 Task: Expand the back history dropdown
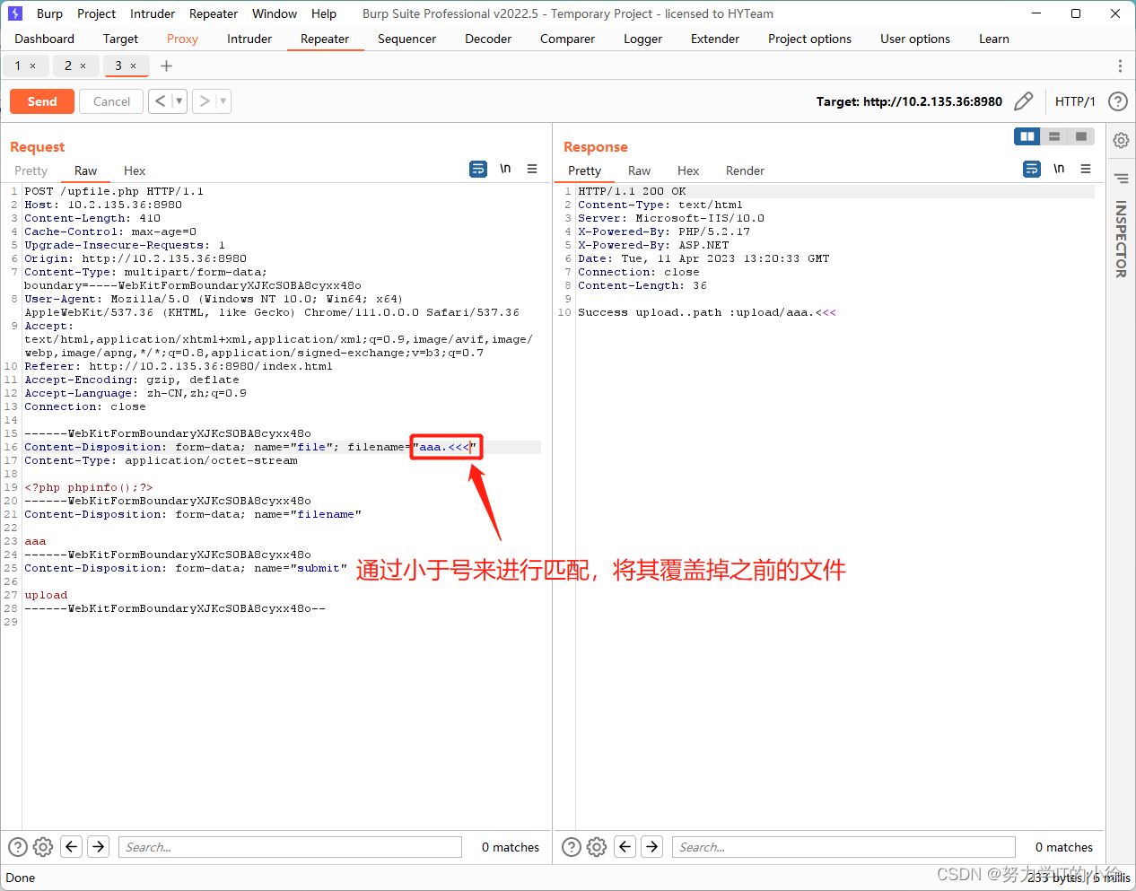pos(179,101)
